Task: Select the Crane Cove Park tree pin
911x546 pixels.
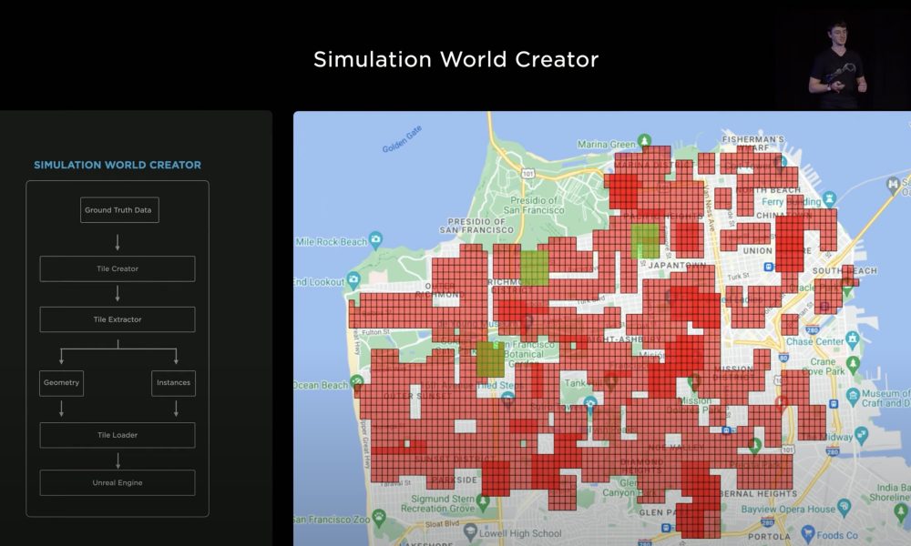Action: coord(853,364)
